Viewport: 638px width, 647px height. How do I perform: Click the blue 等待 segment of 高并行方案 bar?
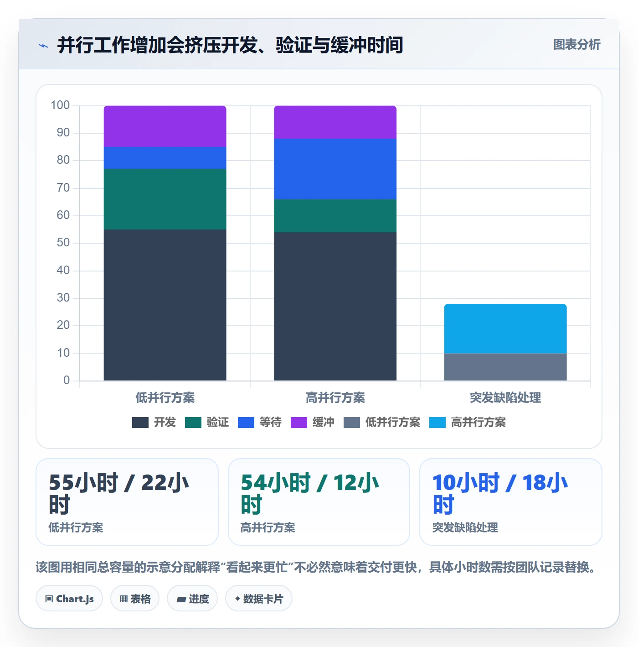click(335, 169)
